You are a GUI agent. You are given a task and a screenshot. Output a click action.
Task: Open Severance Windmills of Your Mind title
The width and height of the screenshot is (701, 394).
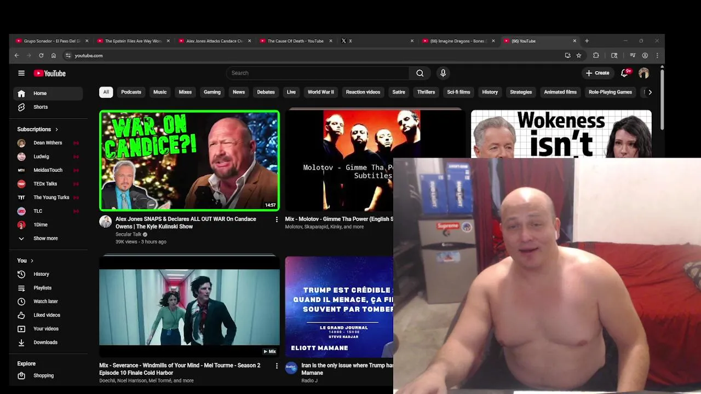pyautogui.click(x=180, y=369)
